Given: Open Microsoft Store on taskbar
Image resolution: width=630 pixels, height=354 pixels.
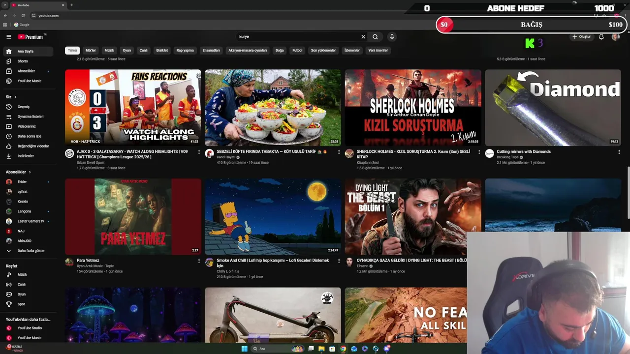Looking at the screenshot, I should pyautogui.click(x=332, y=349).
